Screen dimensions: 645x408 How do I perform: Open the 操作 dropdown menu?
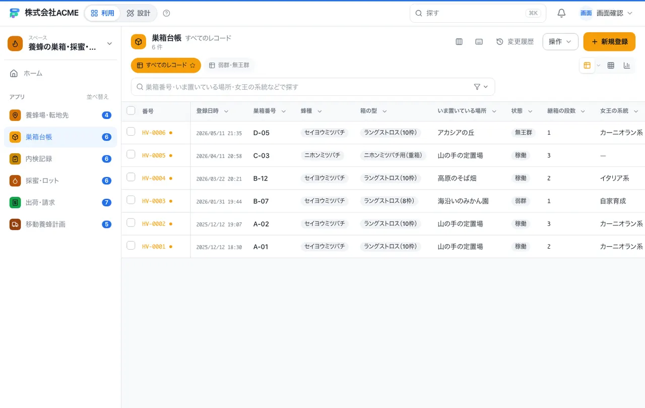click(560, 42)
